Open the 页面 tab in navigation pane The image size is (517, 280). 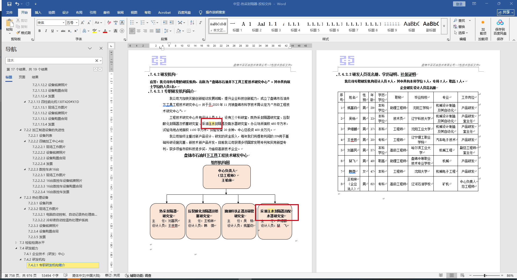pos(22,77)
